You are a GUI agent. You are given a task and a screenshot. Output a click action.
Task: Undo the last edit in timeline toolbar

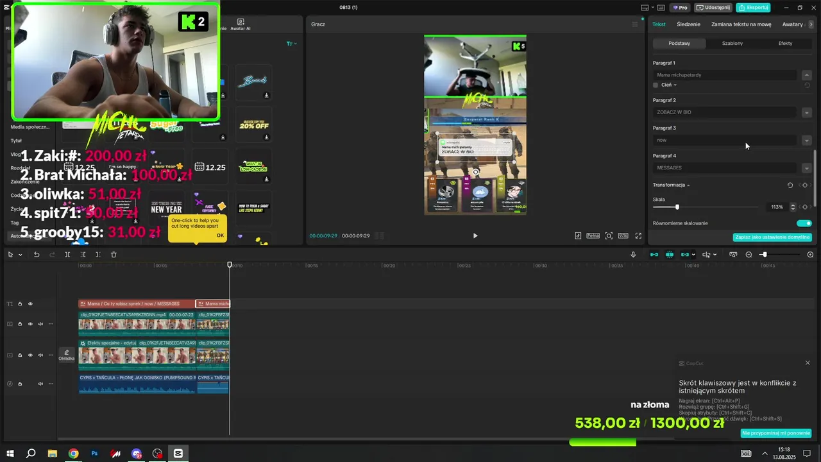[37, 255]
